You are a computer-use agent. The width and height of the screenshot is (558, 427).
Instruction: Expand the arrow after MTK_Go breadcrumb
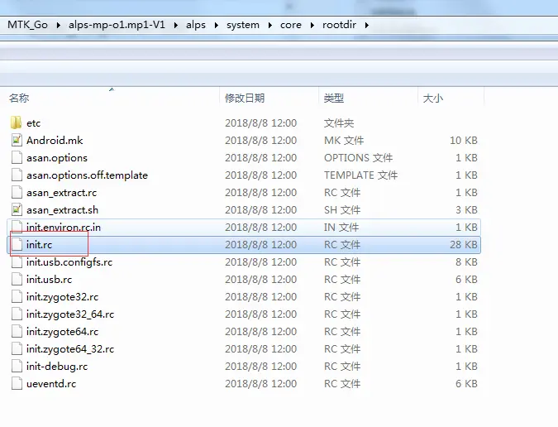[x=59, y=26]
